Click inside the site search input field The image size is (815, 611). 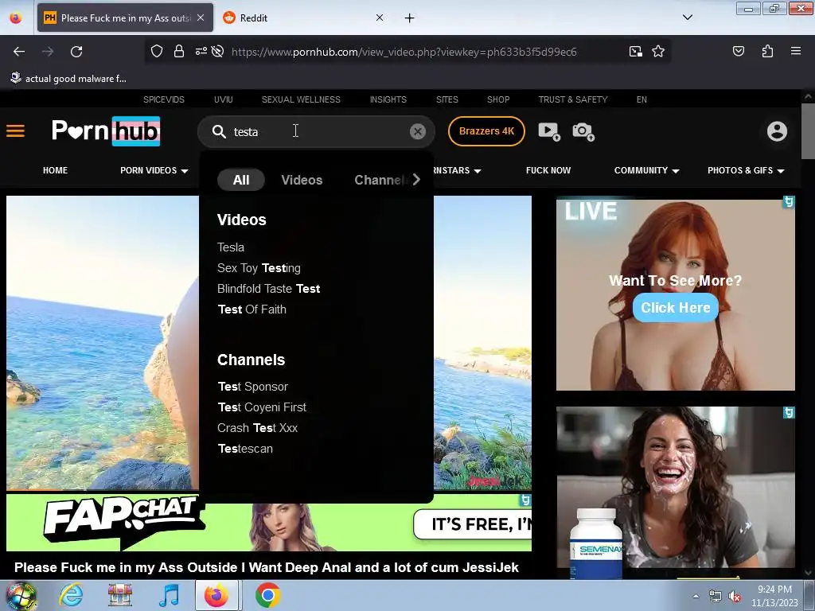click(x=317, y=131)
